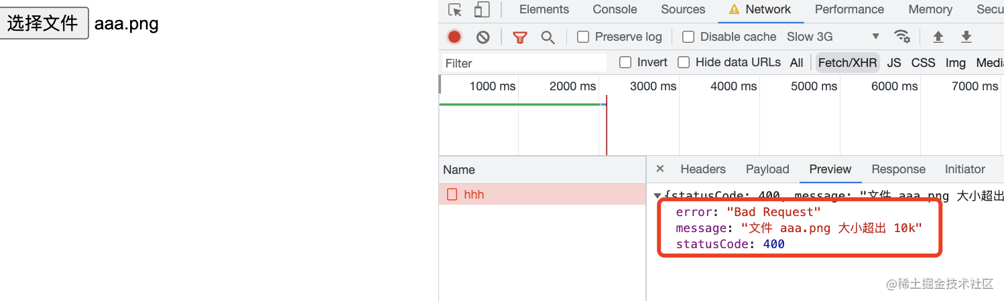
Task: Enable the Preserve log checkbox
Action: coord(583,37)
